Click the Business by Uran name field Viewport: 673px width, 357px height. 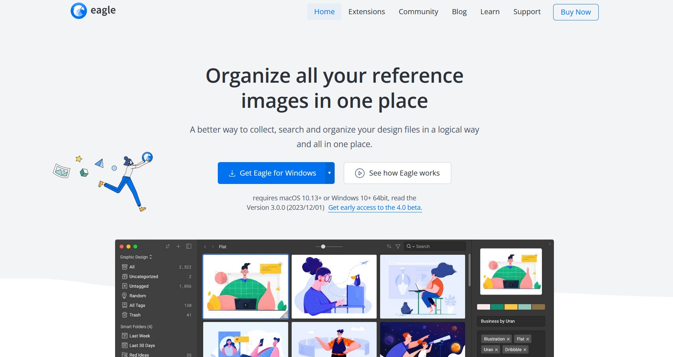point(511,321)
